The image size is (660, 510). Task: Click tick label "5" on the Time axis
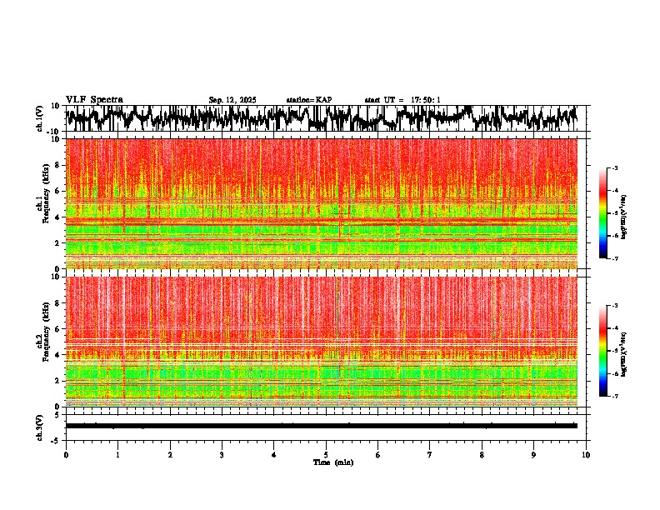click(326, 455)
